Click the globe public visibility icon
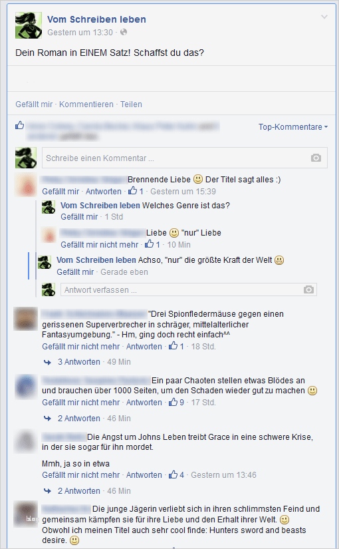This screenshot has height=549, width=339. [124, 32]
